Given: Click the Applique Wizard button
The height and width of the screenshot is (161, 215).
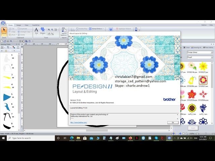Looking at the screenshot, I should [x=123, y=29].
